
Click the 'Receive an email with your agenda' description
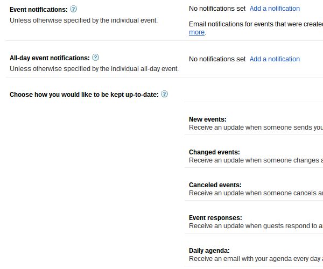[256, 259]
